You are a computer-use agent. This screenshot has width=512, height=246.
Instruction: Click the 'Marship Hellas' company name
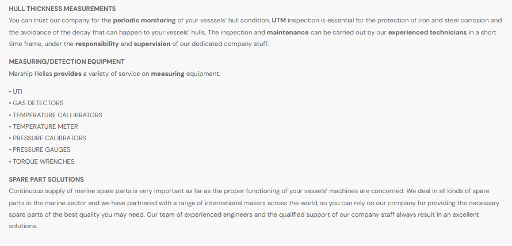[30, 74]
